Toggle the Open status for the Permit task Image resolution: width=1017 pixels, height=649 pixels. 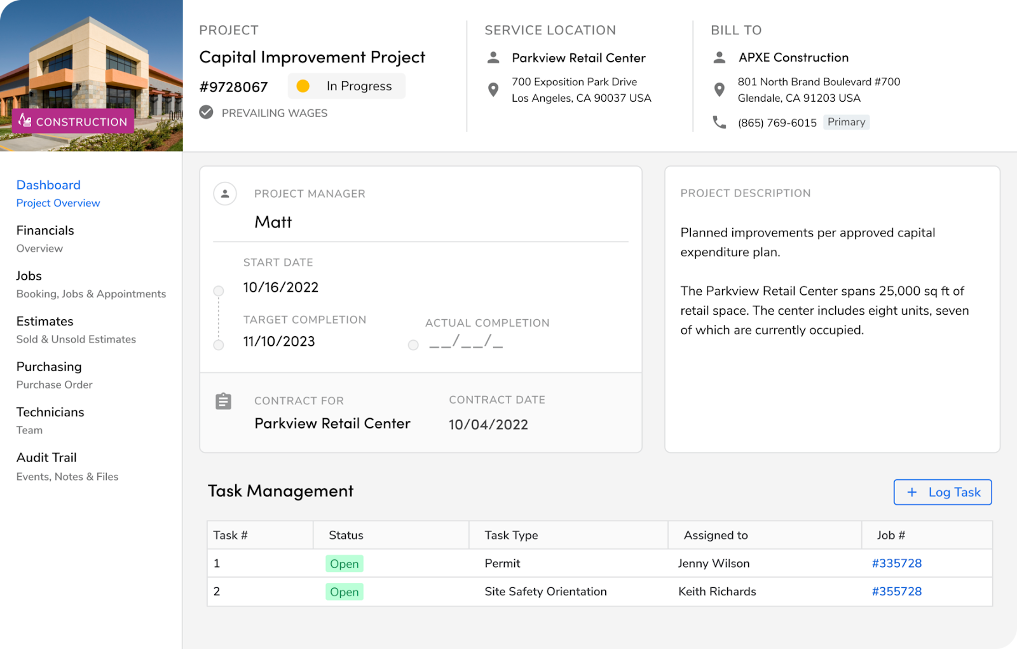344,563
